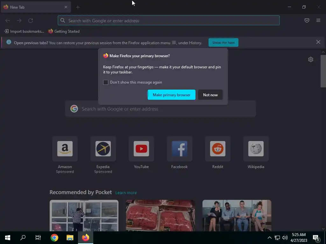
Task: Open the network tray icon
Action: coord(277,238)
